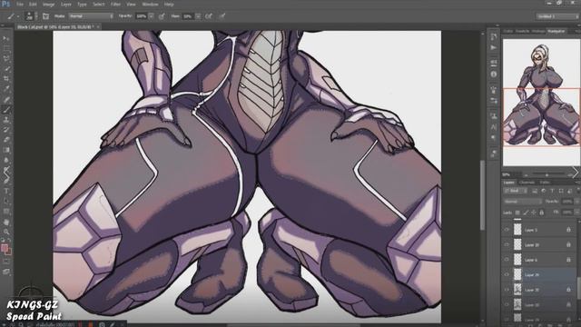Select the Lasso tool
Image resolution: width=581 pixels, height=327 pixels.
6,58
